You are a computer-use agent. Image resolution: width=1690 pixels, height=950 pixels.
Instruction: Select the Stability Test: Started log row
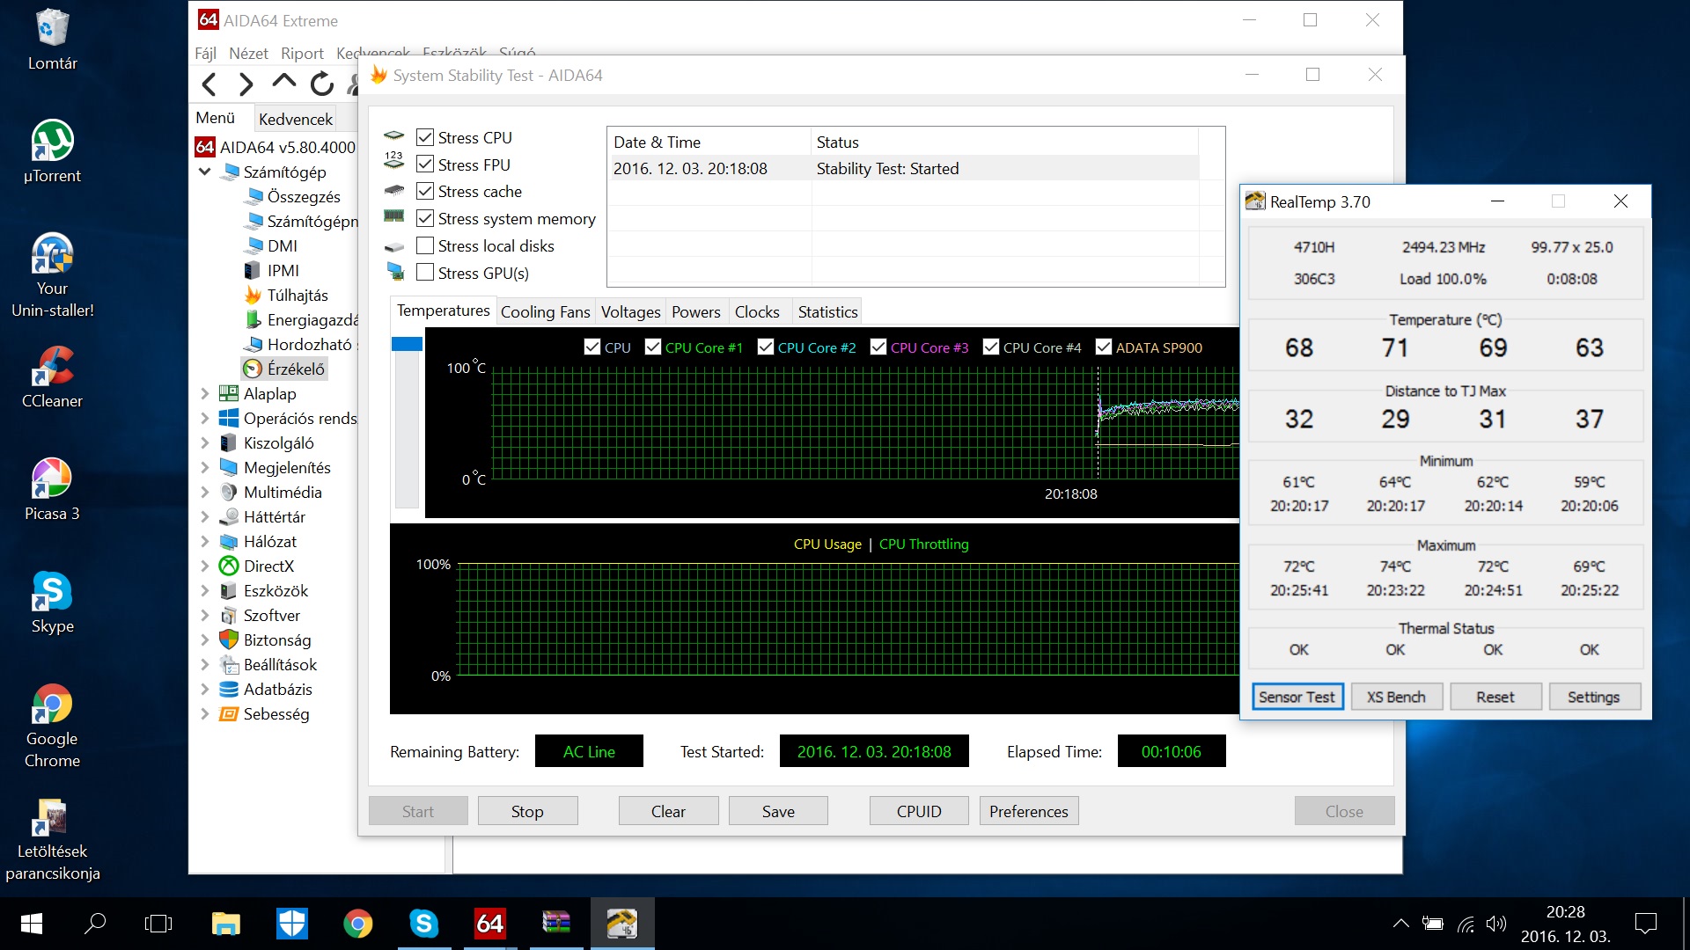(x=905, y=168)
